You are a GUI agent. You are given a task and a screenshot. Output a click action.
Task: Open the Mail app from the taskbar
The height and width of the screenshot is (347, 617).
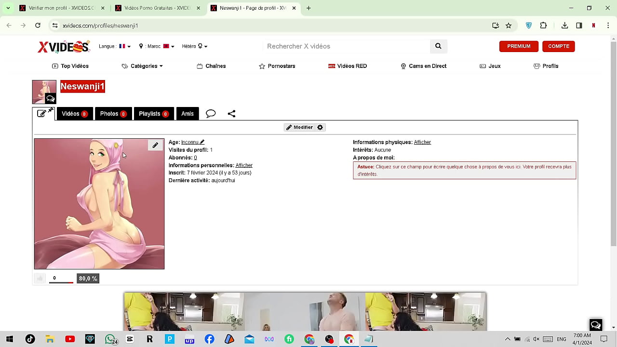coord(249,339)
